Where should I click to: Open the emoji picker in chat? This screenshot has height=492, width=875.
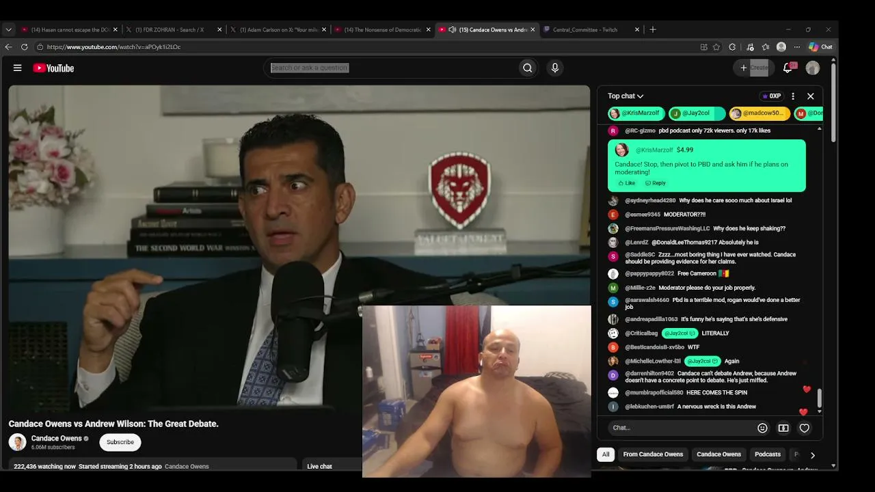coord(762,428)
